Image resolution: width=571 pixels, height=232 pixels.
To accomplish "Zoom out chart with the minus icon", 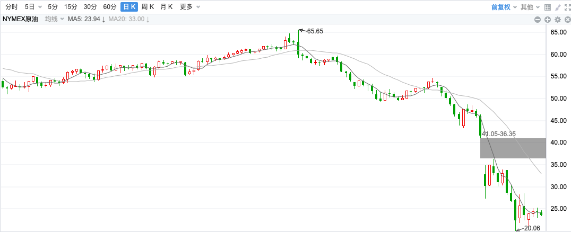I will [537, 20].
